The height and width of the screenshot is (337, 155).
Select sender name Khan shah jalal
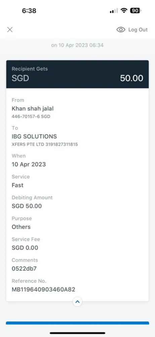coord(33,109)
